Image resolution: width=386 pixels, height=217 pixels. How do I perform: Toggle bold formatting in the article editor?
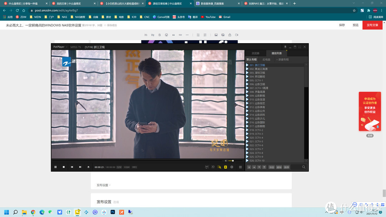pyautogui.click(x=159, y=35)
